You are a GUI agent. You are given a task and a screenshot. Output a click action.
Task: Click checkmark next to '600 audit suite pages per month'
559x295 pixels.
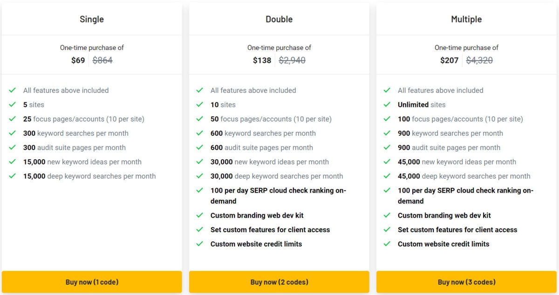coord(200,147)
